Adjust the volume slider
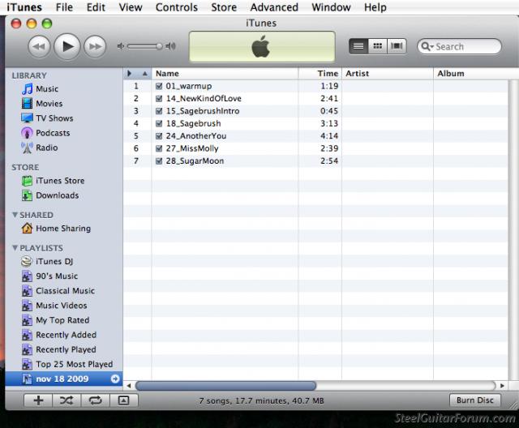519x428 pixels. 159,47
